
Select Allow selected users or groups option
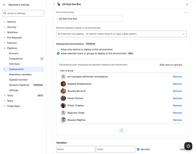[58, 54]
